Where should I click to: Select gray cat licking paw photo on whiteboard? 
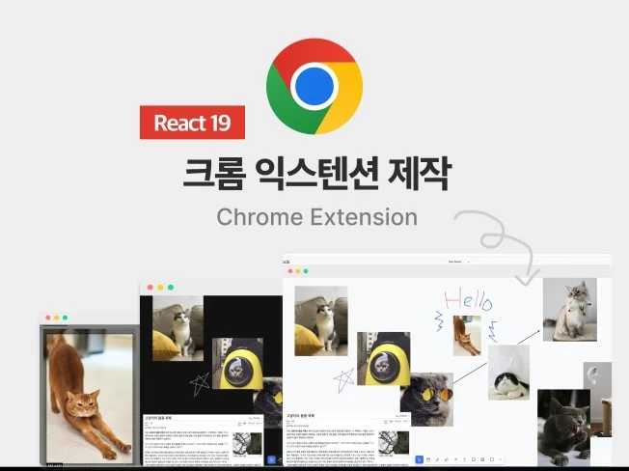coord(563,428)
